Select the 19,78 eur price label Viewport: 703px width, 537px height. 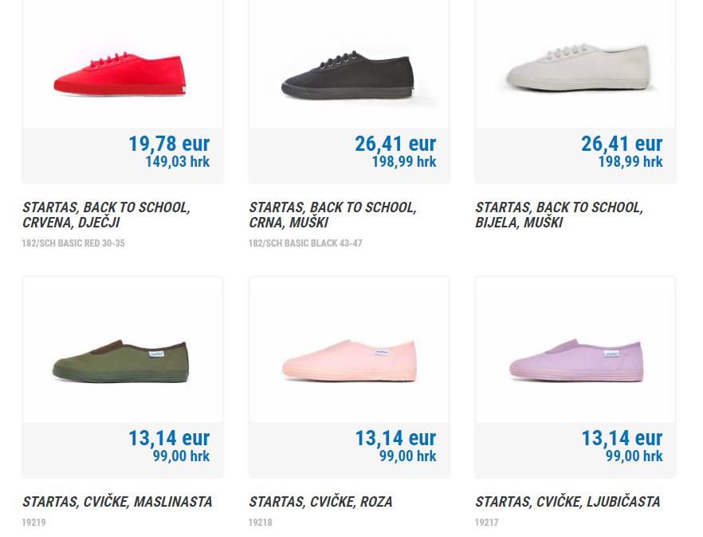[x=169, y=144]
